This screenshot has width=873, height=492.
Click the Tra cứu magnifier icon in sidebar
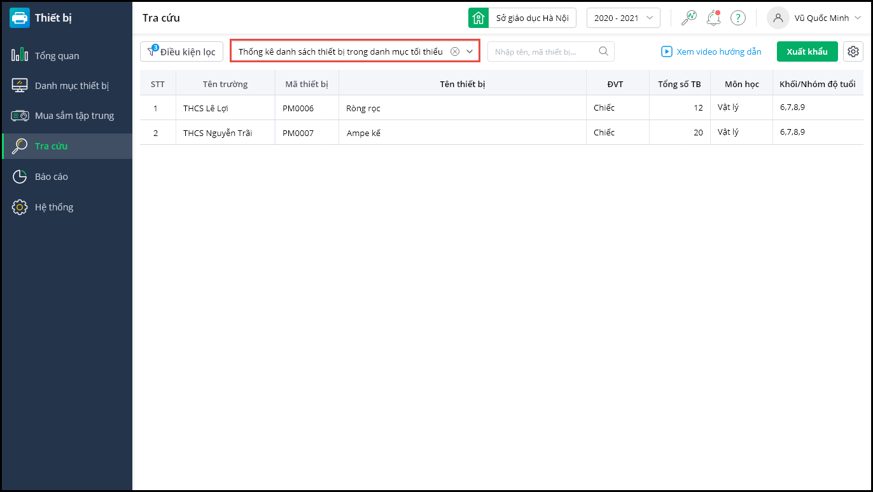click(20, 146)
